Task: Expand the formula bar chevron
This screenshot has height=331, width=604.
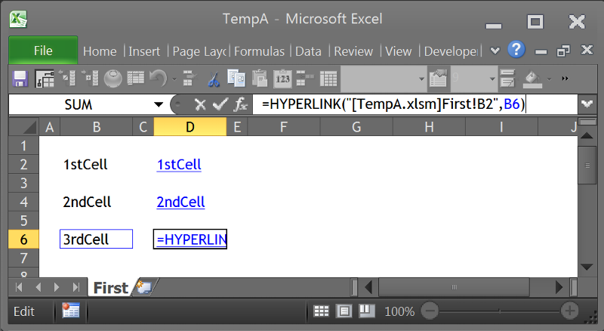Action: pos(587,104)
